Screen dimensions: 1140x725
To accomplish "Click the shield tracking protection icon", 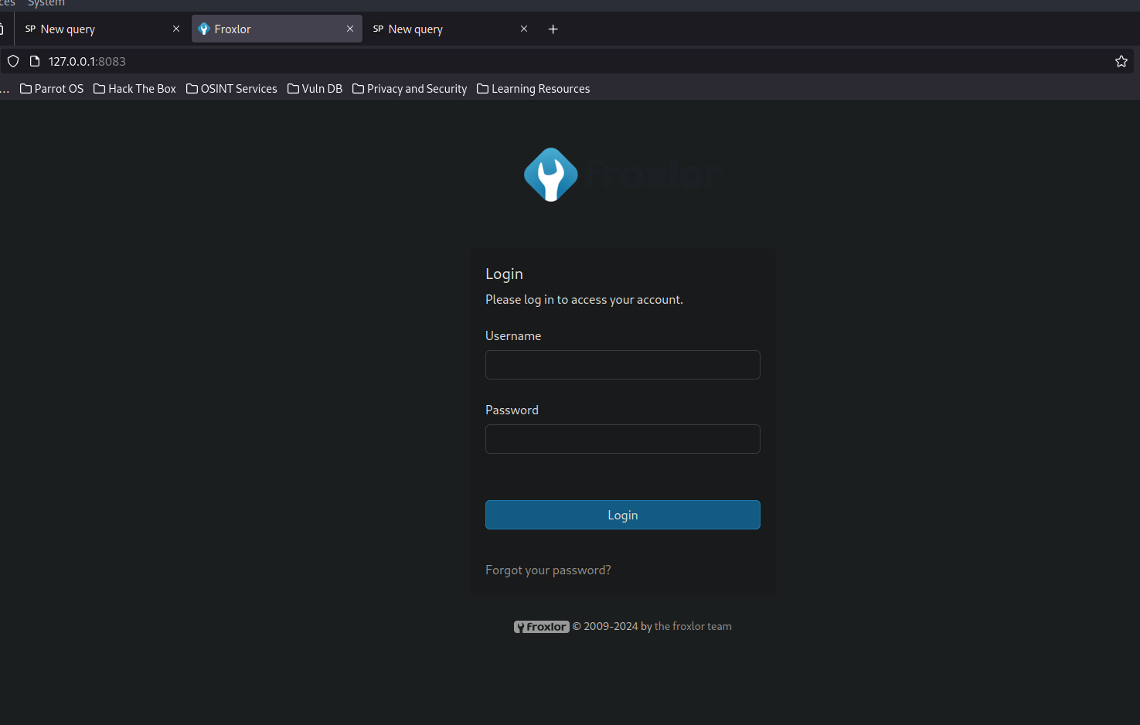I will pyautogui.click(x=13, y=61).
